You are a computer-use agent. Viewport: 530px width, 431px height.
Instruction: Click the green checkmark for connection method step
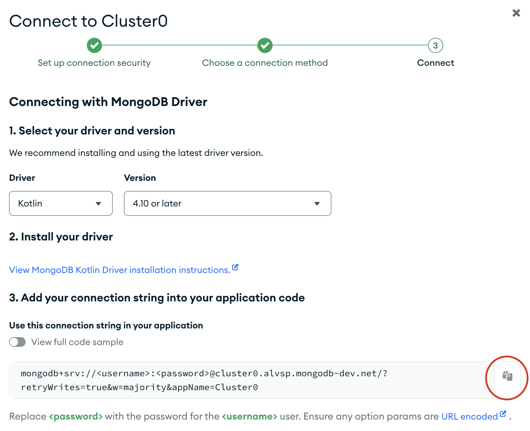coord(265,45)
